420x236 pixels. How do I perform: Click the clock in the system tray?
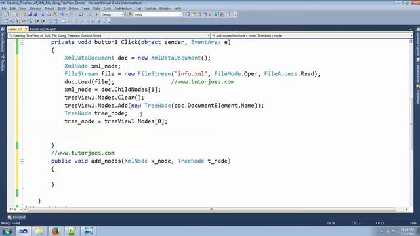tap(408, 231)
